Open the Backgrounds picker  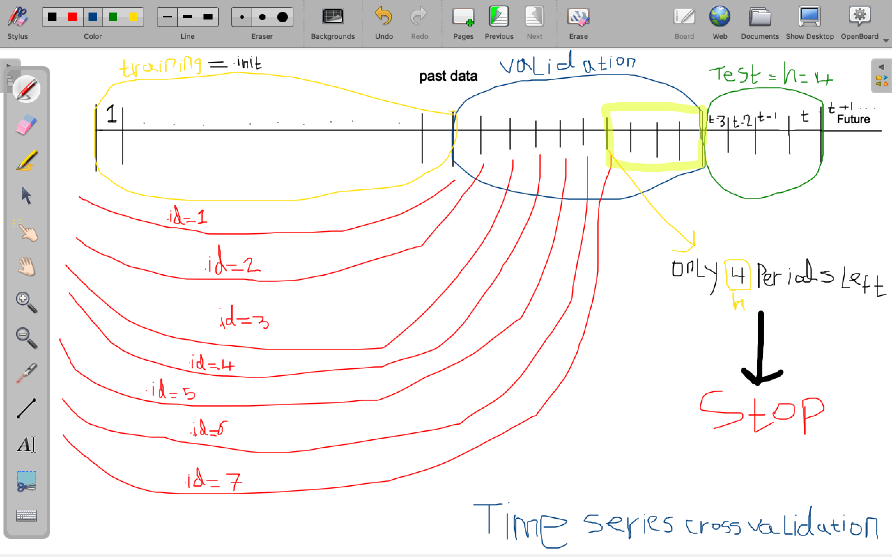[x=333, y=23]
